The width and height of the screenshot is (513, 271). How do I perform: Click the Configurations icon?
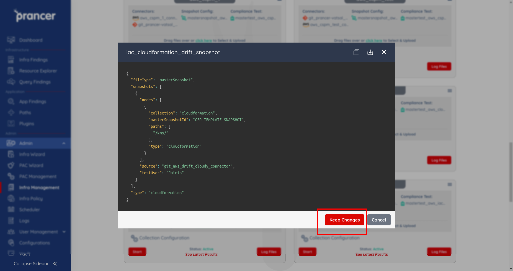click(x=11, y=243)
